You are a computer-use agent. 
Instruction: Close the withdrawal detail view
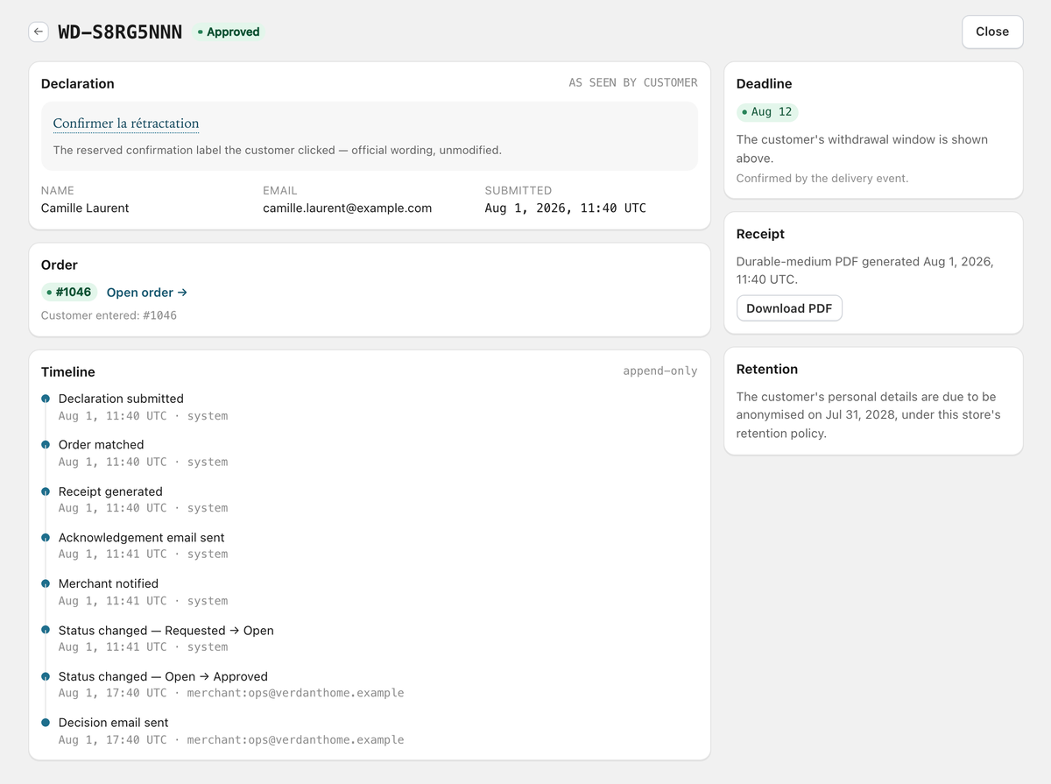(992, 32)
